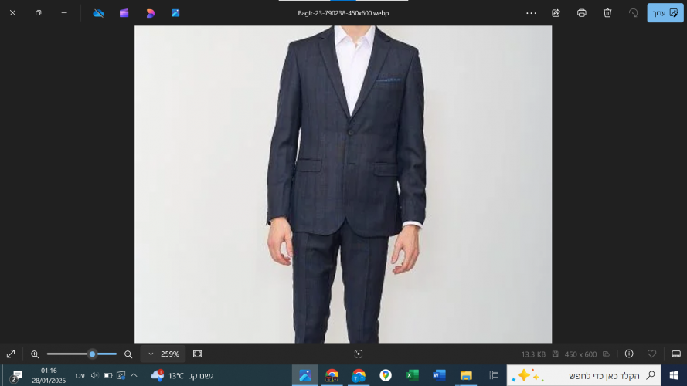Image resolution: width=687 pixels, height=386 pixels.
Task: Fit image to window with the frame icon
Action: pos(197,354)
